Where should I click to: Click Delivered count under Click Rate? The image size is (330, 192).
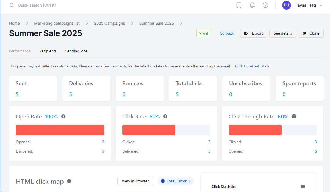[x=209, y=151]
